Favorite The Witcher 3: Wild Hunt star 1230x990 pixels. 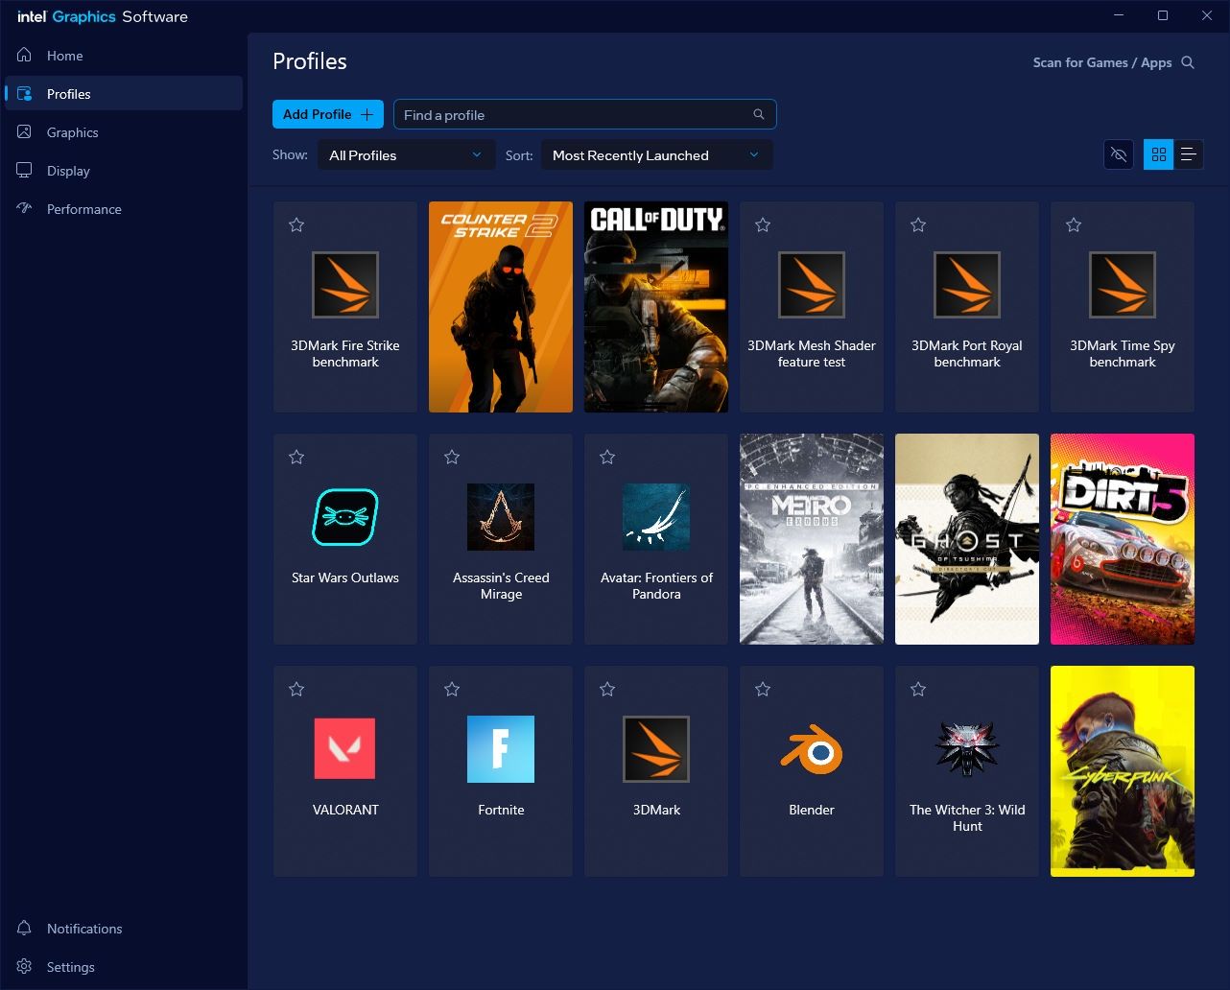coord(918,689)
